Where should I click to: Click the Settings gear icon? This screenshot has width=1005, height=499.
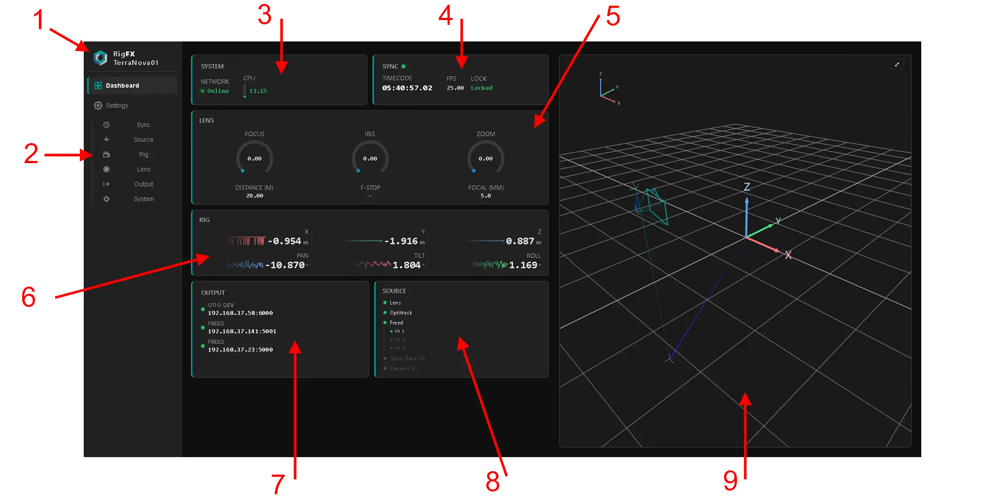coord(98,106)
